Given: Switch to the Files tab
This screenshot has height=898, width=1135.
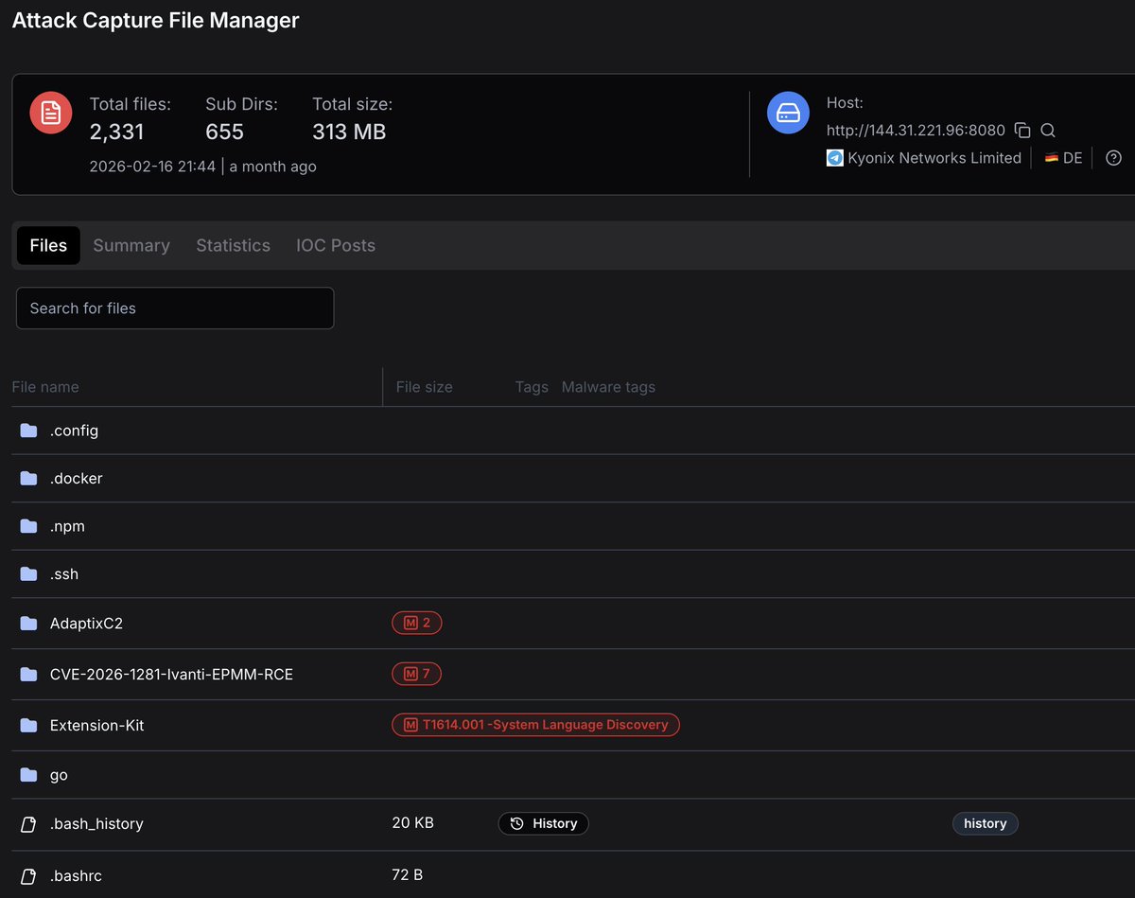Looking at the screenshot, I should tap(48, 245).
